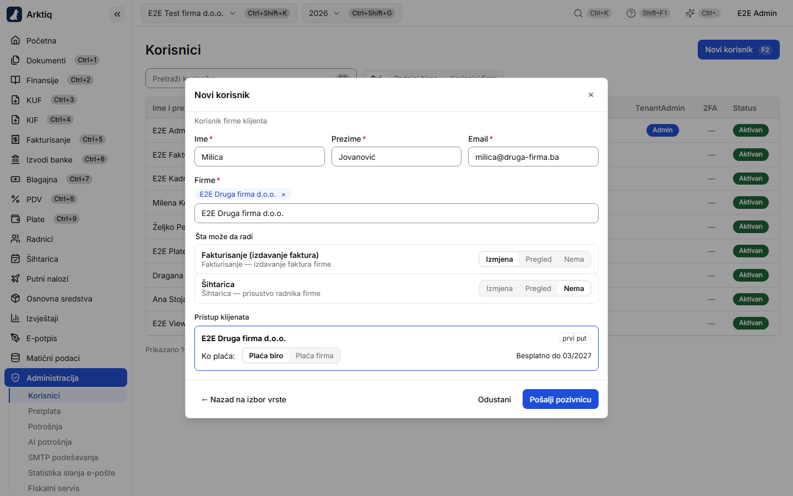Open the Izvodi banke bank icon

15,159
